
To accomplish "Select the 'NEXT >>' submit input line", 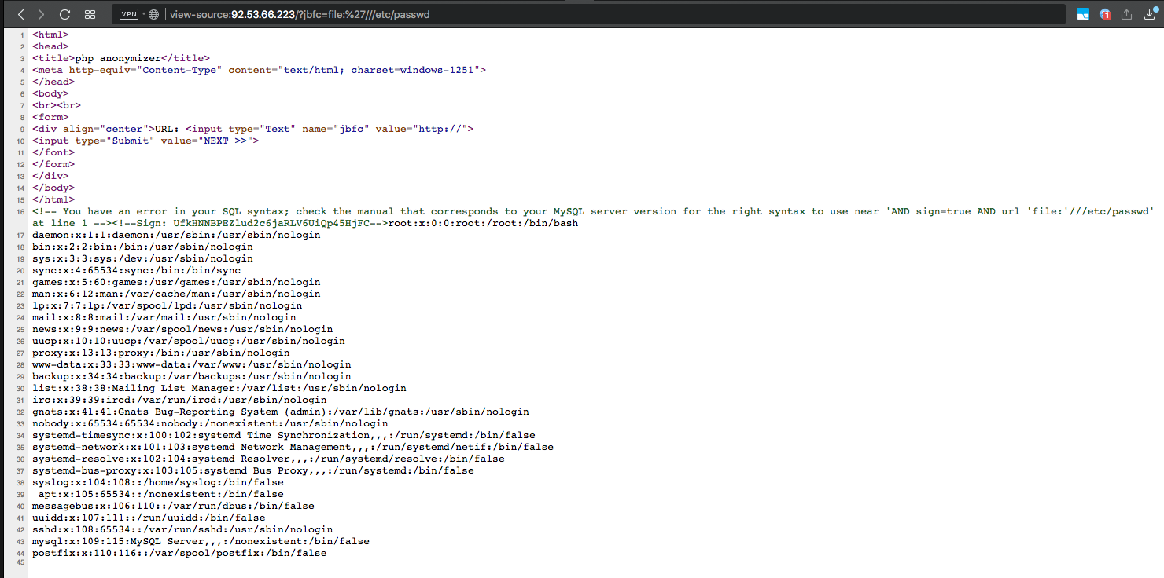I will [145, 141].
